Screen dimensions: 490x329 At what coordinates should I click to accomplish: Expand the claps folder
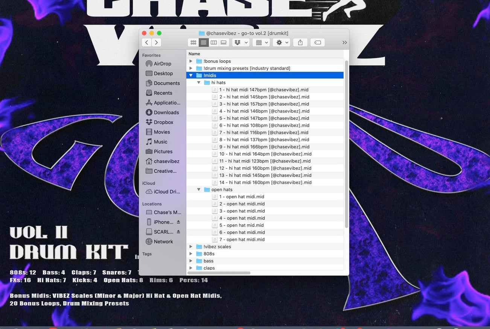[191, 268]
